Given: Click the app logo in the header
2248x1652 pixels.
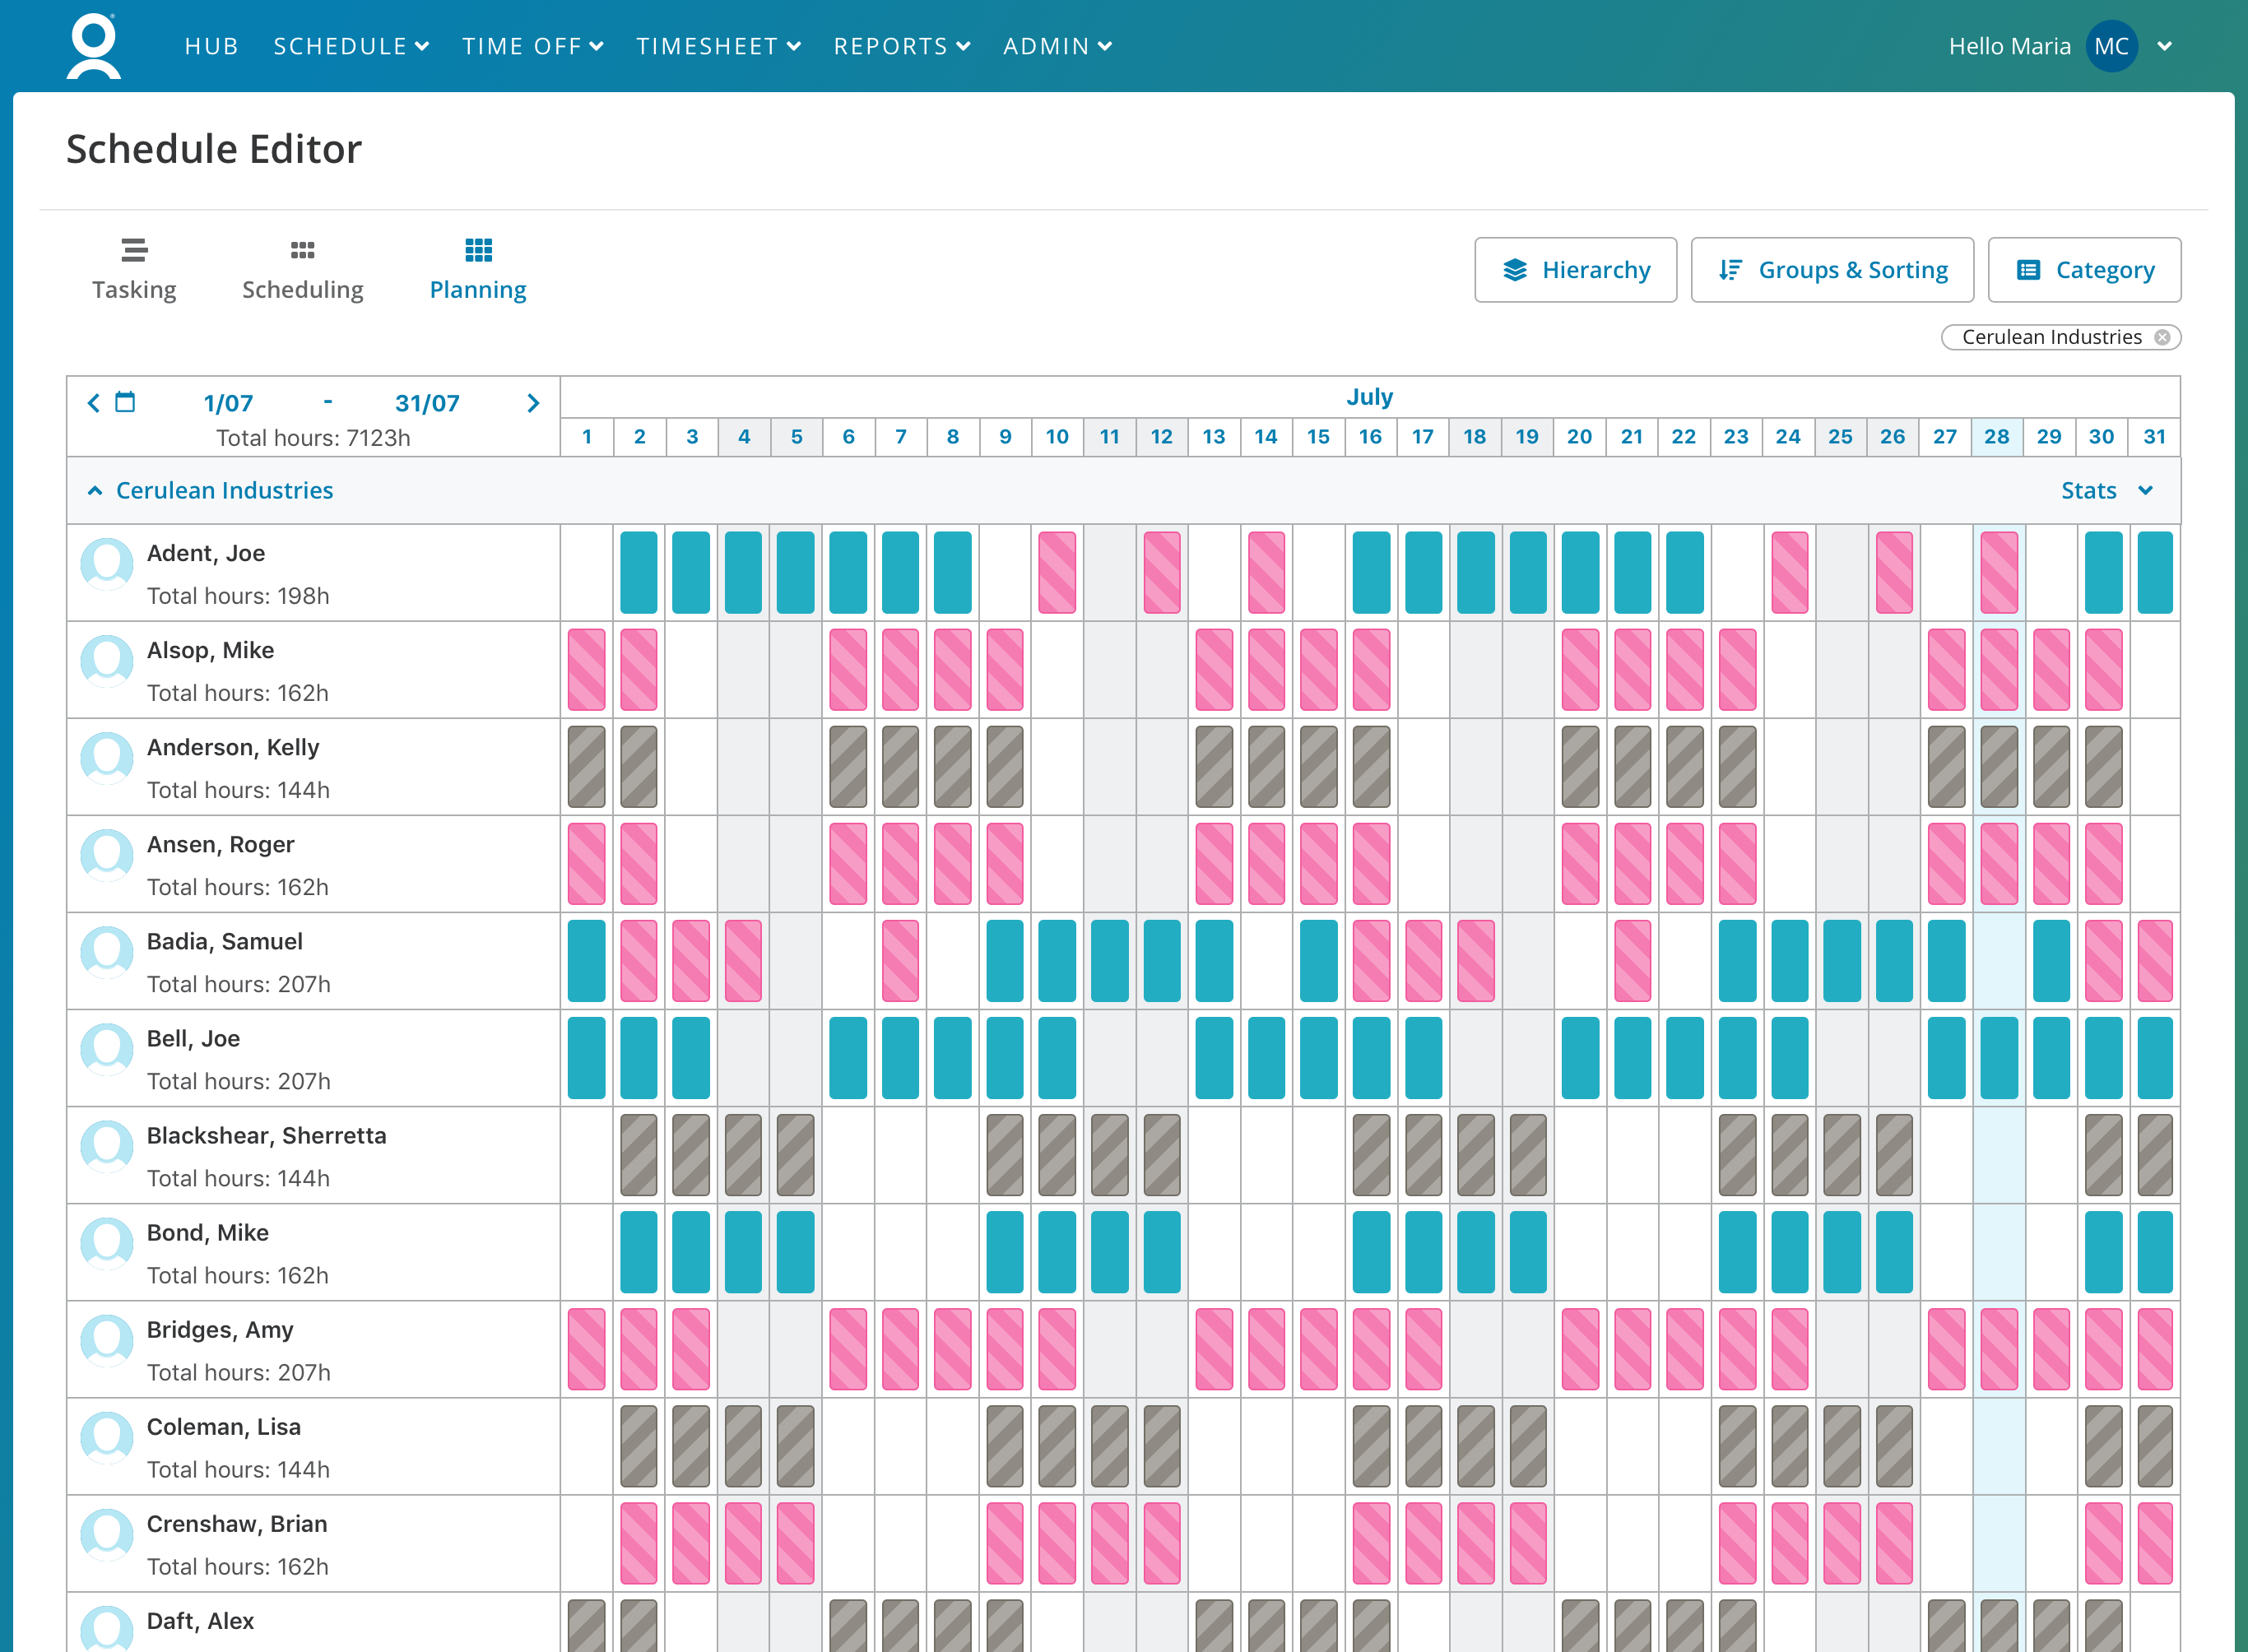Looking at the screenshot, I should click(94, 46).
